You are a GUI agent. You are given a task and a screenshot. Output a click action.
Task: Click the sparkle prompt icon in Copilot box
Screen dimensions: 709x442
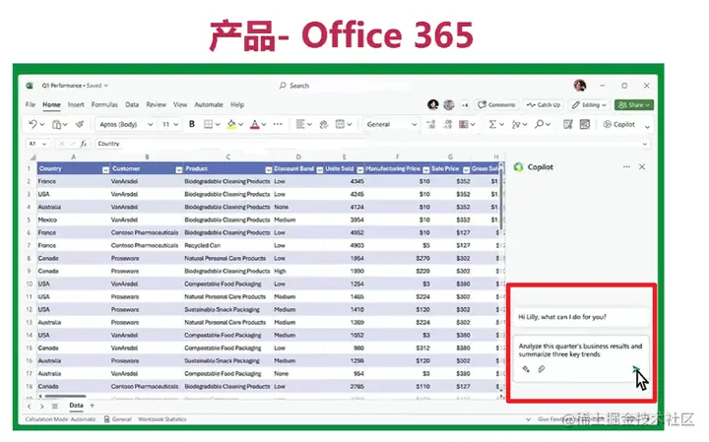pos(526,369)
